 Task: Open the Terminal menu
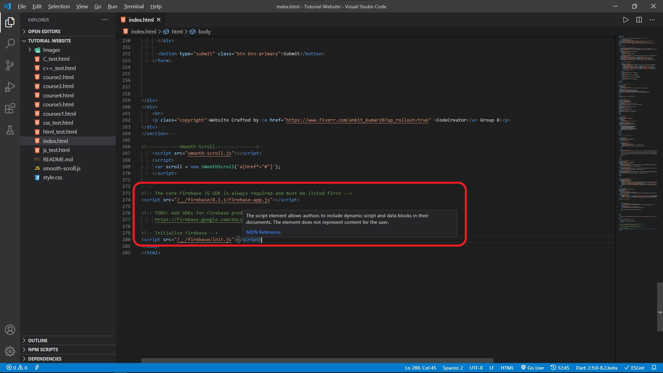click(134, 6)
